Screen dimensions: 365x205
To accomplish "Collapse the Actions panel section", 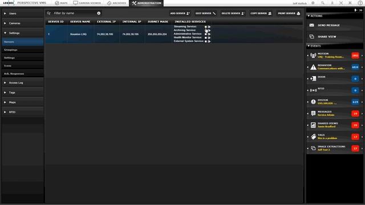I will [x=309, y=16].
